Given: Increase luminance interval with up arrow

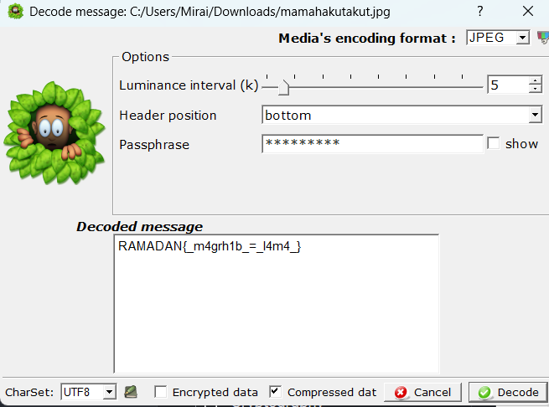Looking at the screenshot, I should (535, 81).
